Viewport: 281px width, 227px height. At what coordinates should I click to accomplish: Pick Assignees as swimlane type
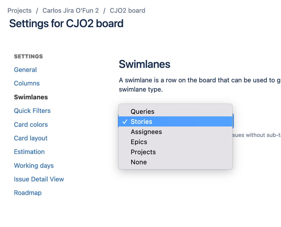point(146,132)
